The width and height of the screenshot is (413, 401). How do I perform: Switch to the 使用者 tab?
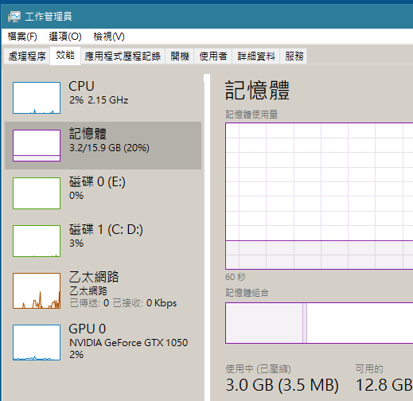(213, 56)
